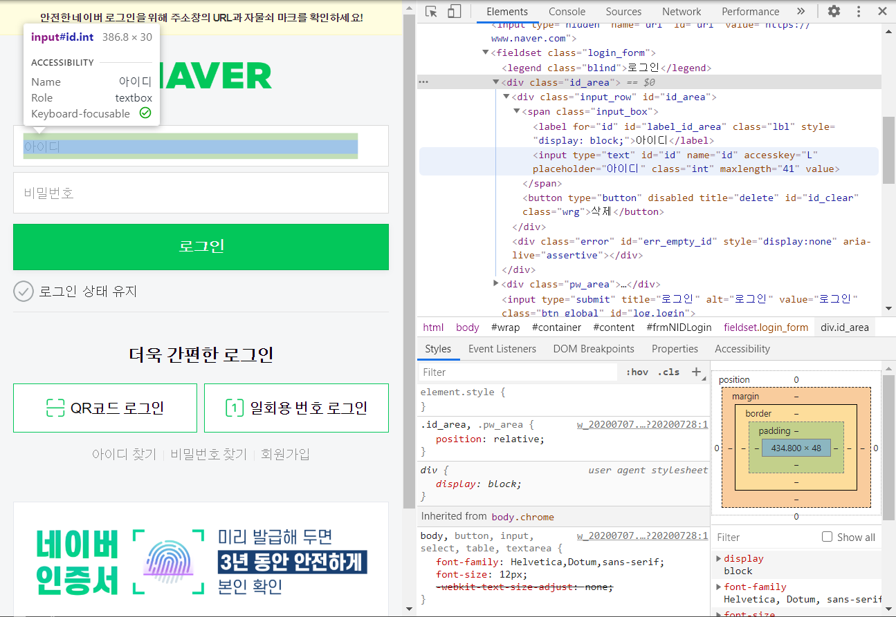Click the position: relative declaration
The height and width of the screenshot is (617, 896).
coord(490,439)
